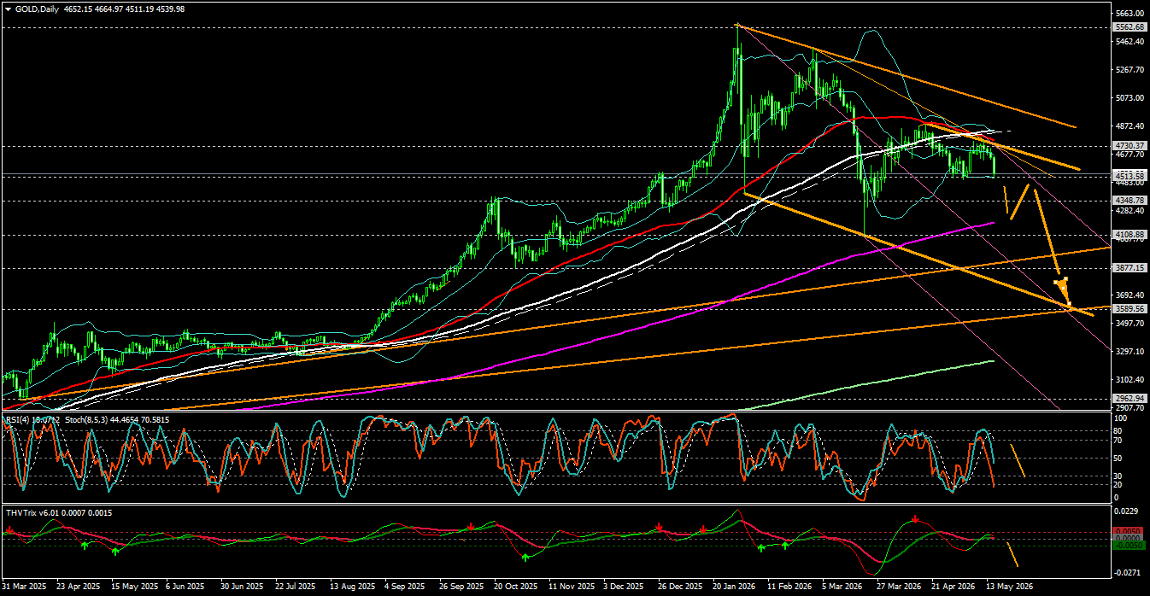Select the 5562.68 price level label
Image resolution: width=1150 pixels, height=596 pixels.
[1130, 27]
